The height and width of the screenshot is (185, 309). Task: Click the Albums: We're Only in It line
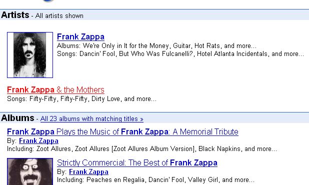[x=156, y=45]
